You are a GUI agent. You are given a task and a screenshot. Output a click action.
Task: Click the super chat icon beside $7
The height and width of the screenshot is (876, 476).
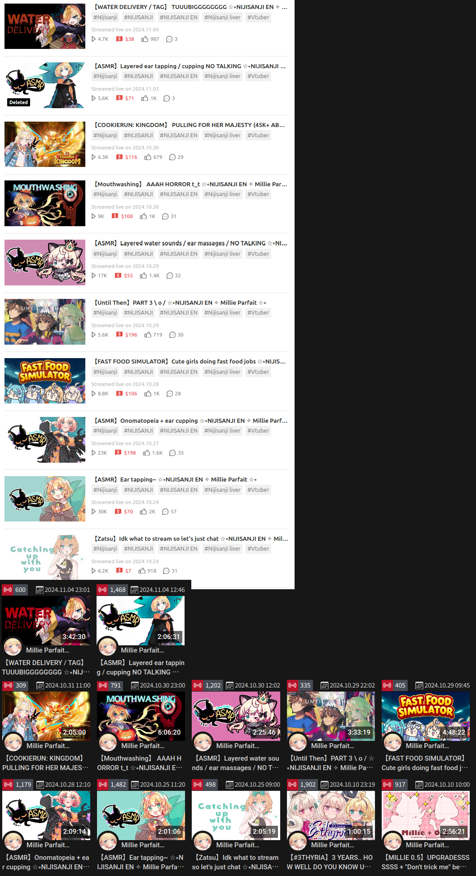[x=119, y=571]
